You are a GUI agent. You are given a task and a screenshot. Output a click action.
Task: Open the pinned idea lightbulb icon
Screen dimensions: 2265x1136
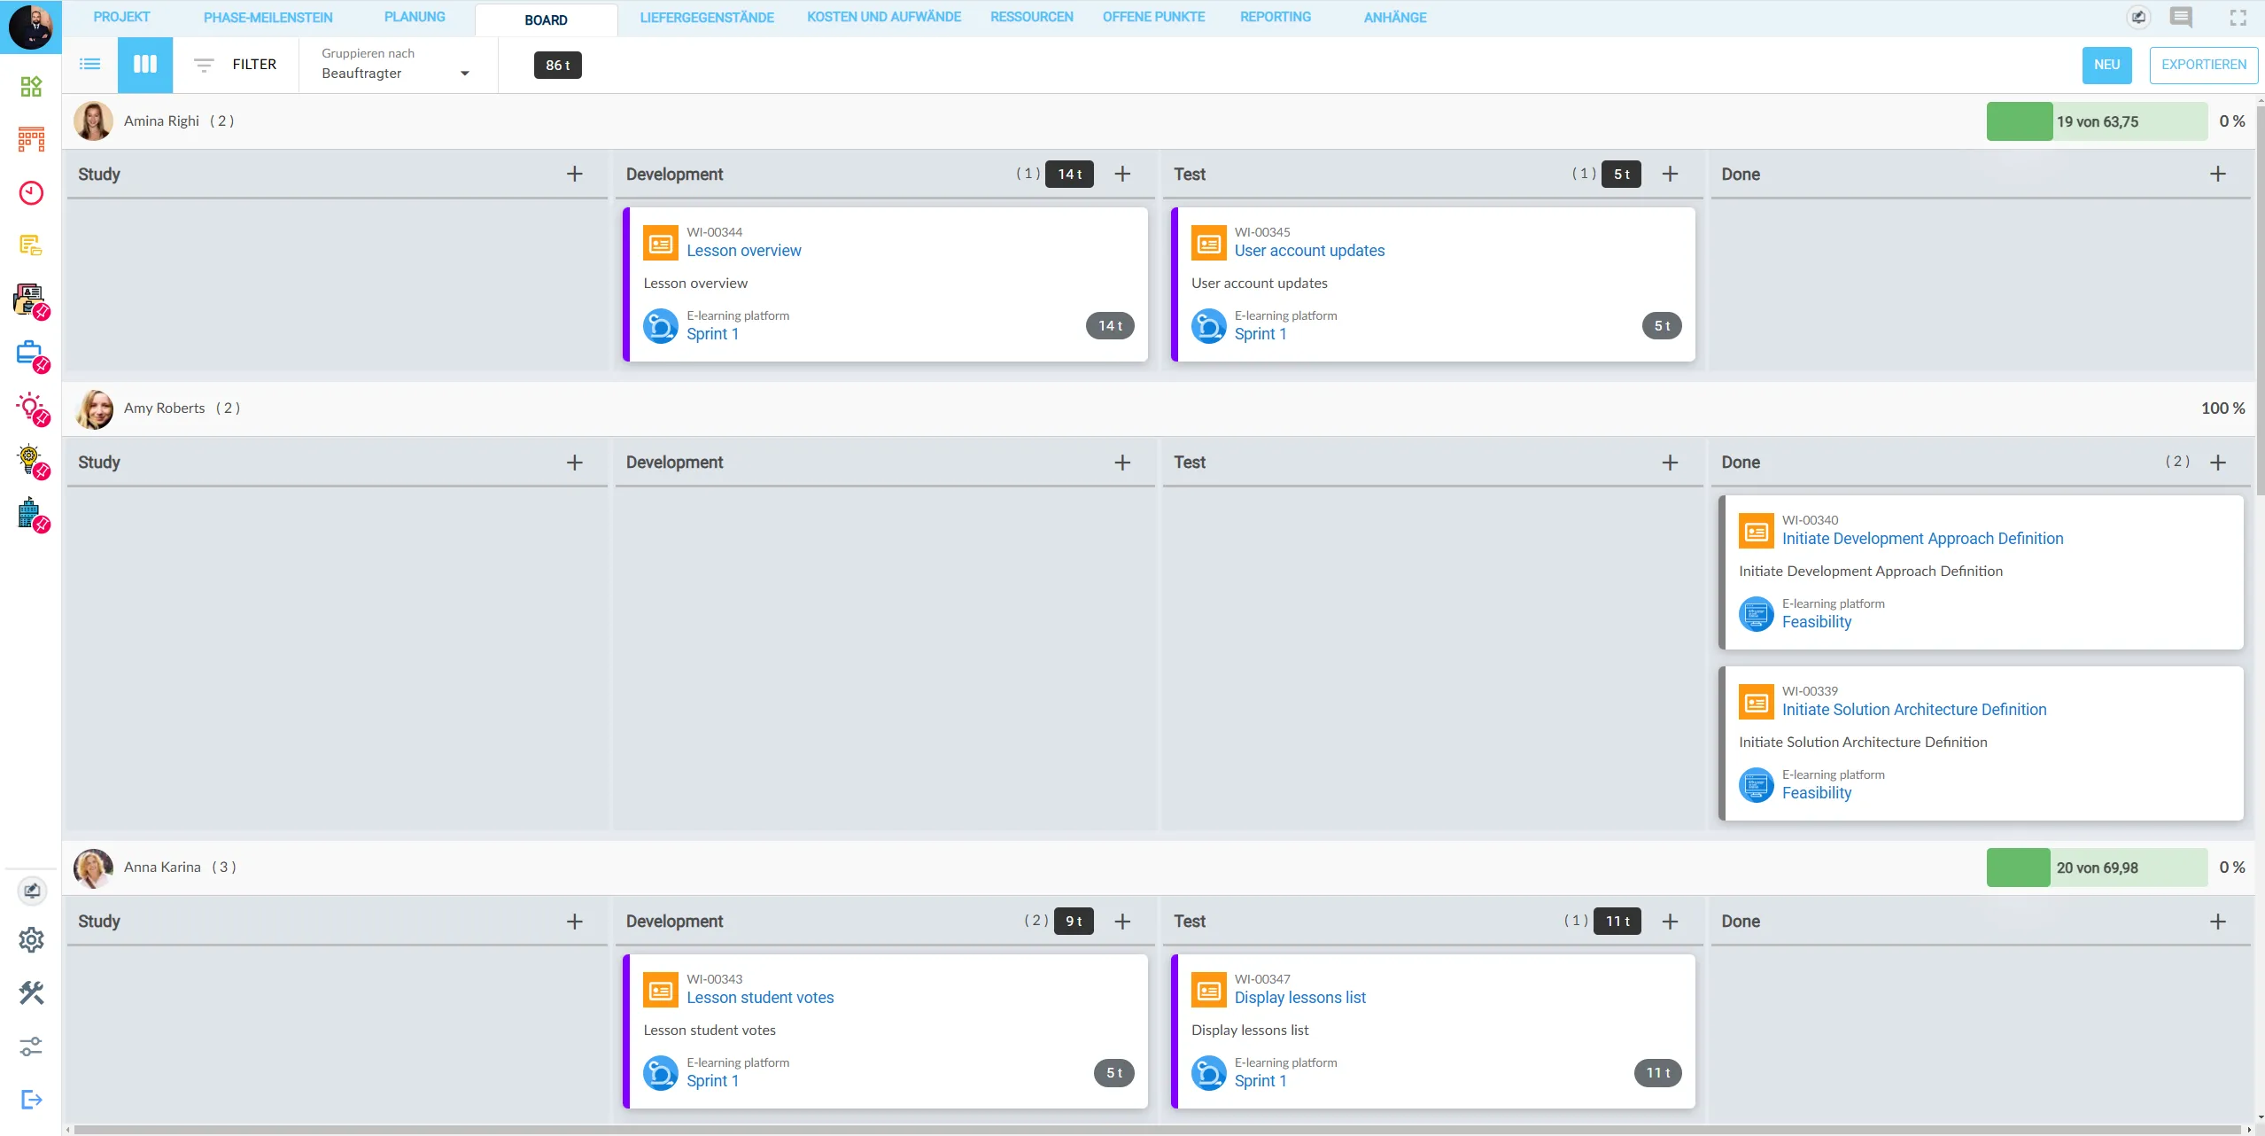[x=31, y=408]
